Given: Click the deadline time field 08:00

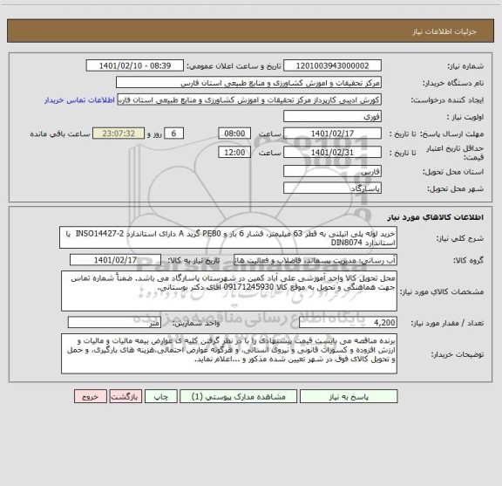Looking at the screenshot, I should pyautogui.click(x=234, y=133).
